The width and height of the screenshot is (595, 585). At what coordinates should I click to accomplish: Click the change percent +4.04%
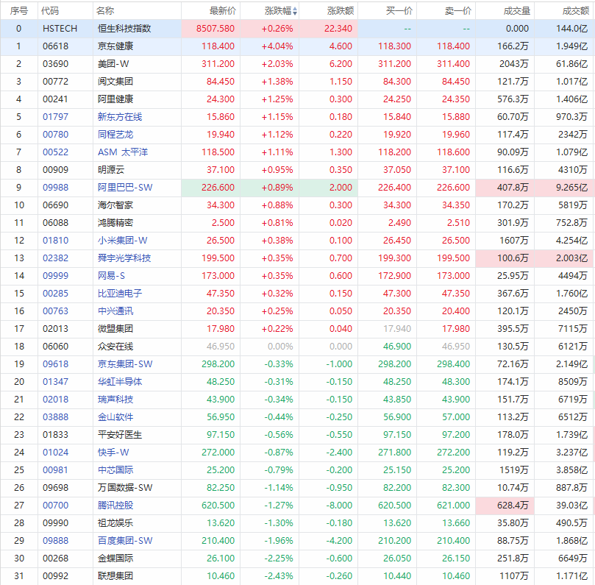277,46
